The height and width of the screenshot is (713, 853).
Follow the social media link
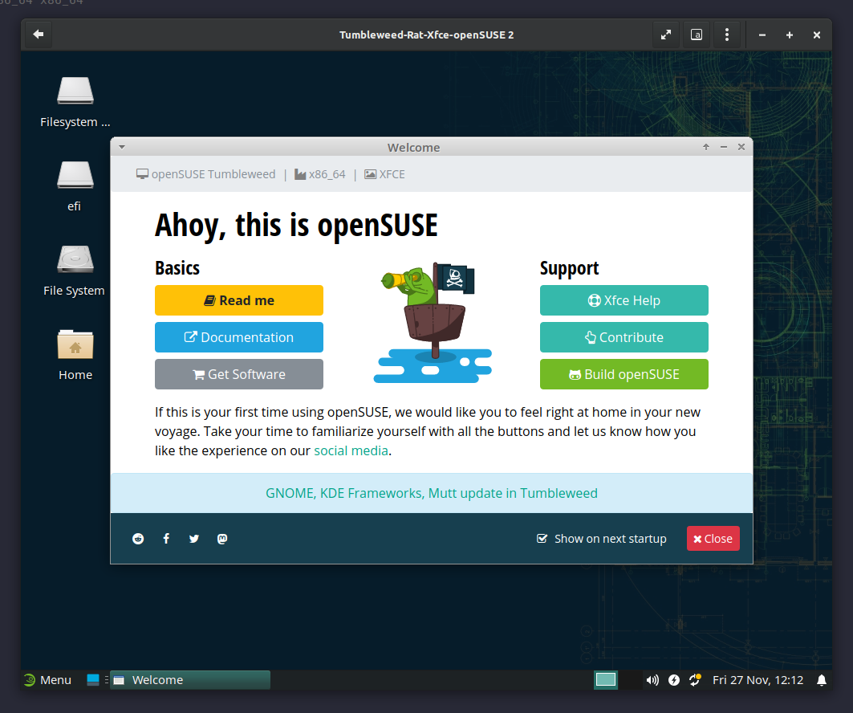click(351, 450)
